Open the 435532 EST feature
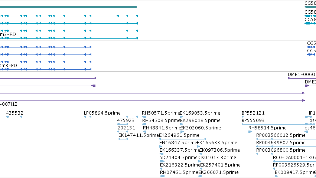Screen dimensions: 316x178 point(15,113)
